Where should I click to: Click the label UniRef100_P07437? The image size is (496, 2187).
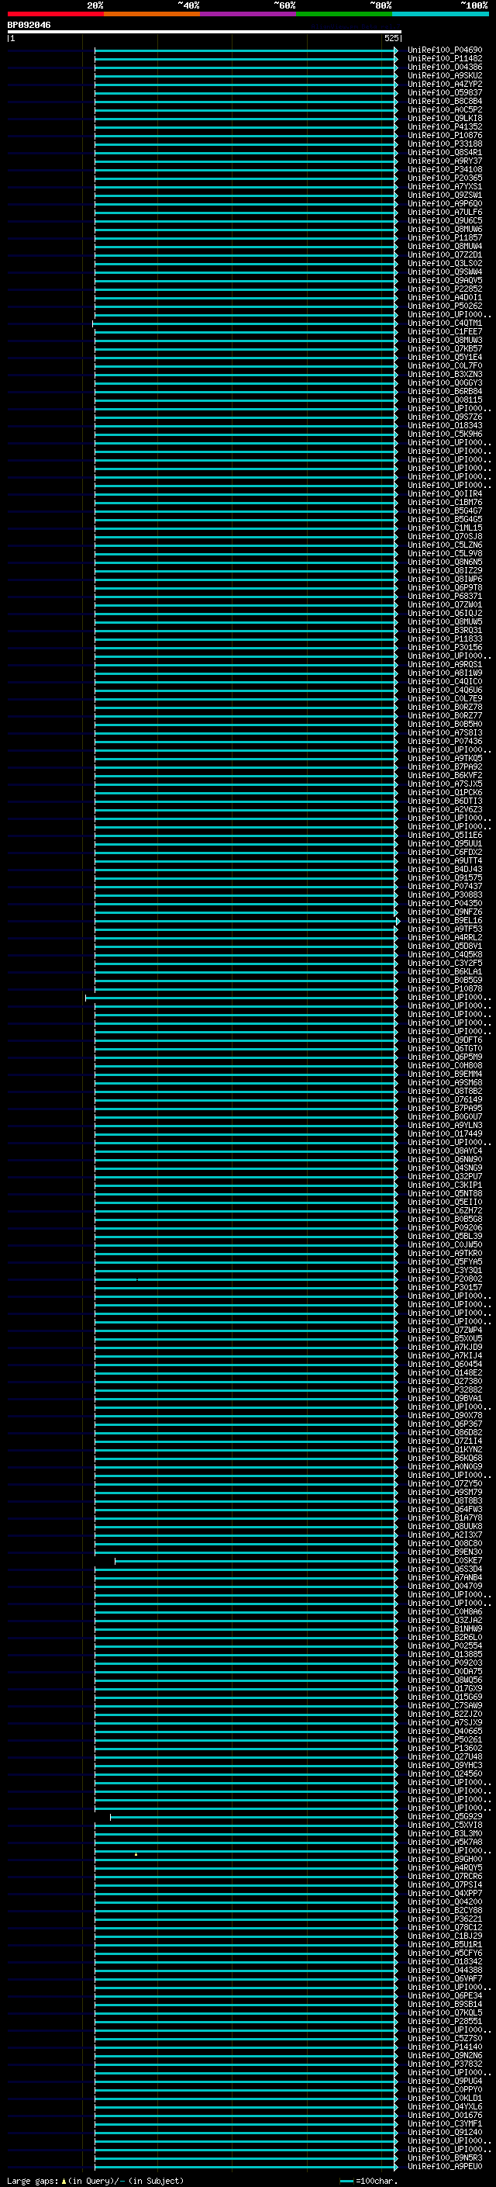click(445, 886)
